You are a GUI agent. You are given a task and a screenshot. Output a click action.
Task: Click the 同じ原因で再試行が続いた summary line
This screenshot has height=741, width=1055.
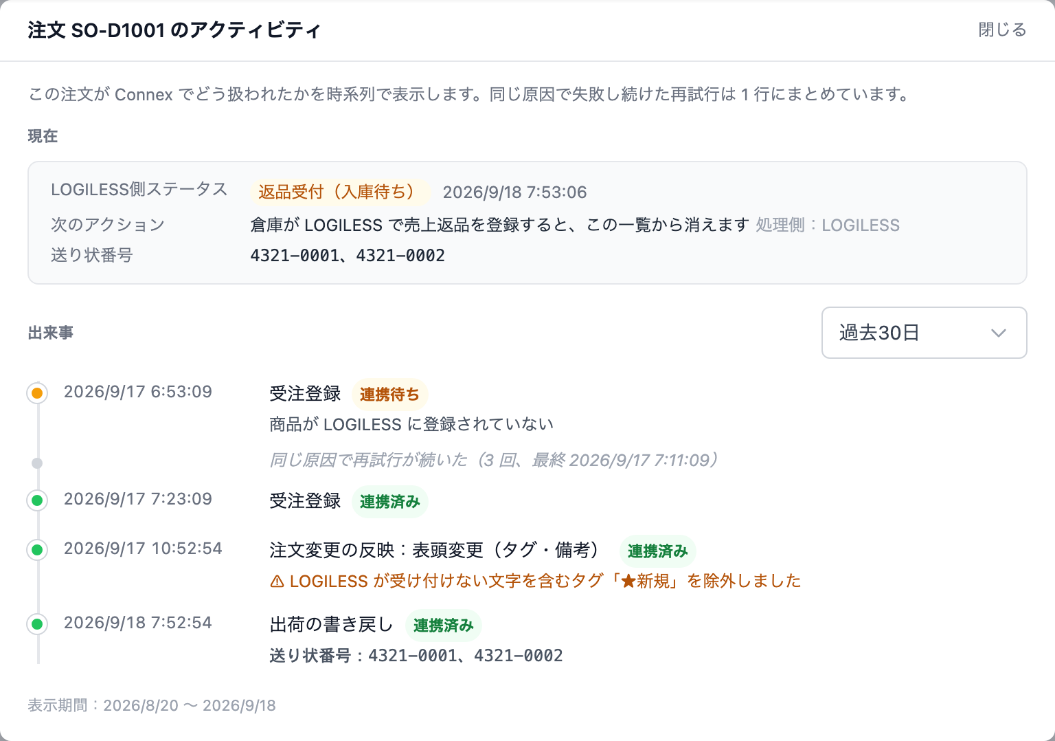point(495,461)
